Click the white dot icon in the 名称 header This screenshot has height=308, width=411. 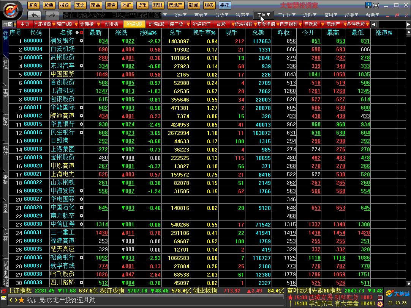click(77, 33)
